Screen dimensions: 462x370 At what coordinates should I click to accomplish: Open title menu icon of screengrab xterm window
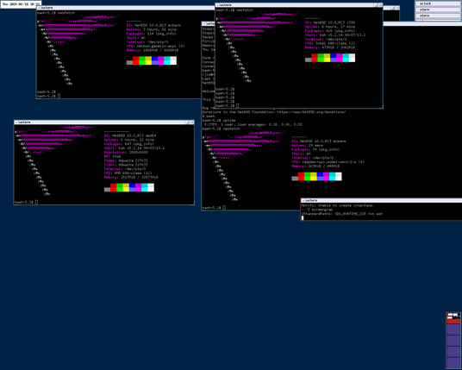303,200
